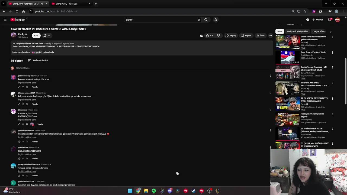The height and width of the screenshot is (195, 347).
Task: Download video with İndir button
Action: click(261, 35)
